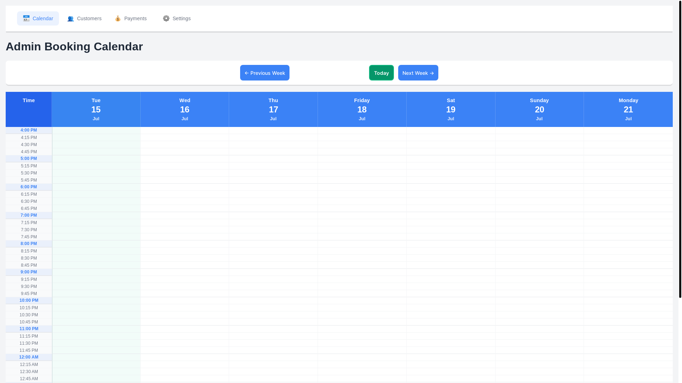
Task: Jump to Today in calendar
Action: click(381, 73)
